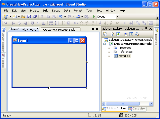The width and height of the screenshot is (160, 119).
Task: Save the current file with the floppy icon
Action: 29,17
